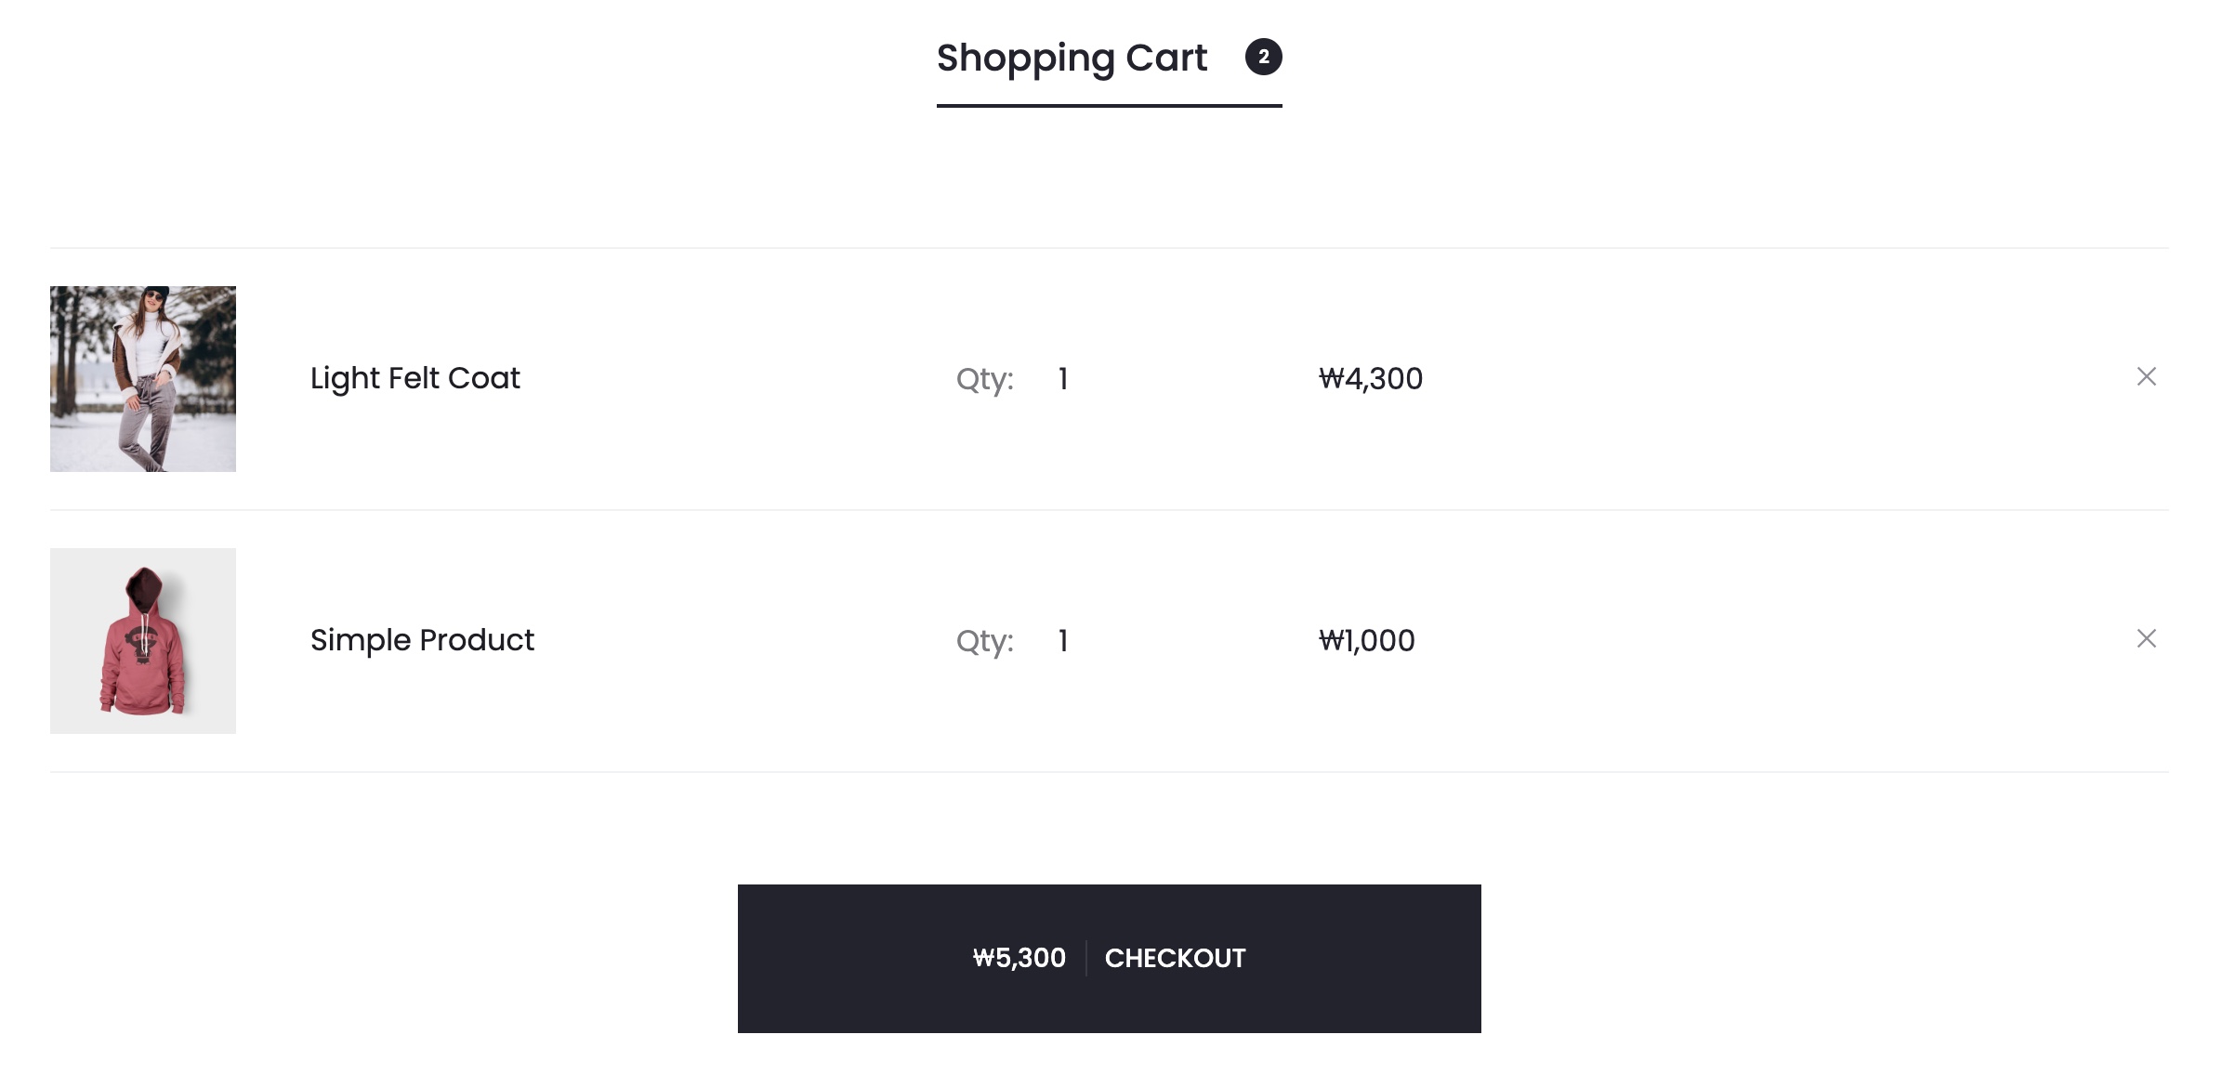The width and height of the screenshot is (2236, 1074).
Task: Remove Simple Product from cart
Action: click(x=2146, y=638)
